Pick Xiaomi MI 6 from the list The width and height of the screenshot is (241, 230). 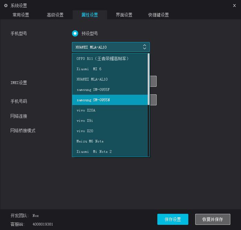click(110, 69)
